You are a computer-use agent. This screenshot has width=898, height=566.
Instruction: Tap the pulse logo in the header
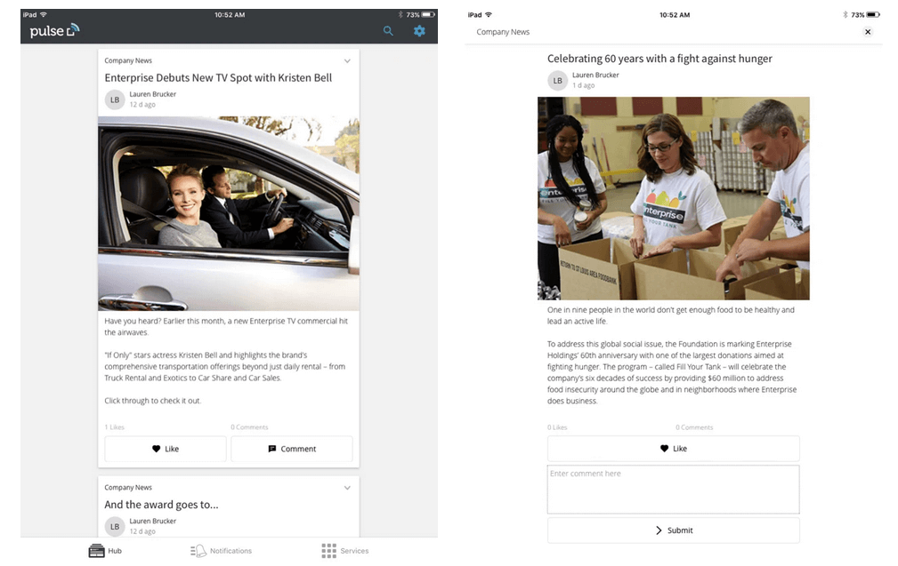(x=53, y=30)
